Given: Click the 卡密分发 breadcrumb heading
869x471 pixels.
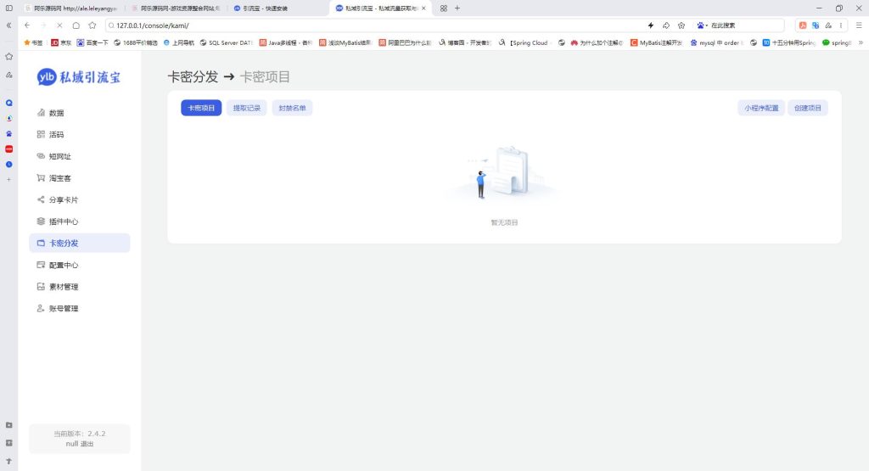Looking at the screenshot, I should [x=193, y=77].
